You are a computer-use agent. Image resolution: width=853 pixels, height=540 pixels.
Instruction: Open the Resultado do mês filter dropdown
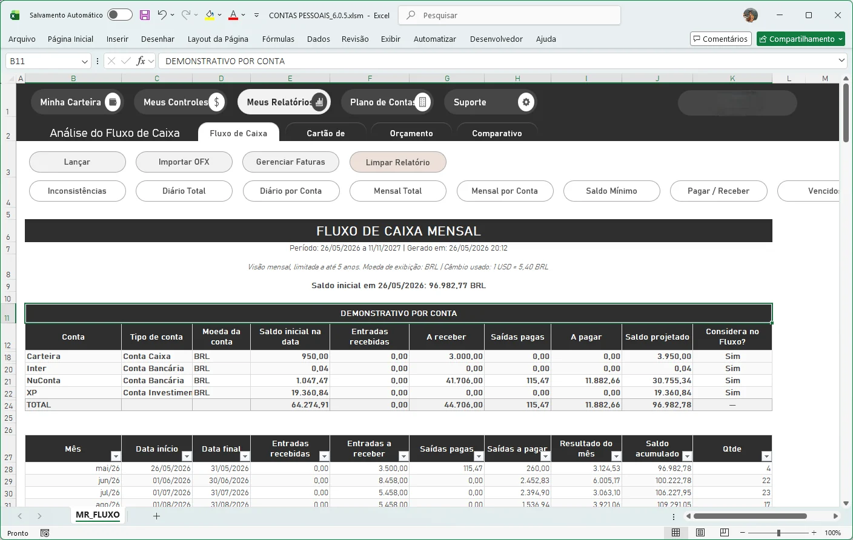(616, 456)
